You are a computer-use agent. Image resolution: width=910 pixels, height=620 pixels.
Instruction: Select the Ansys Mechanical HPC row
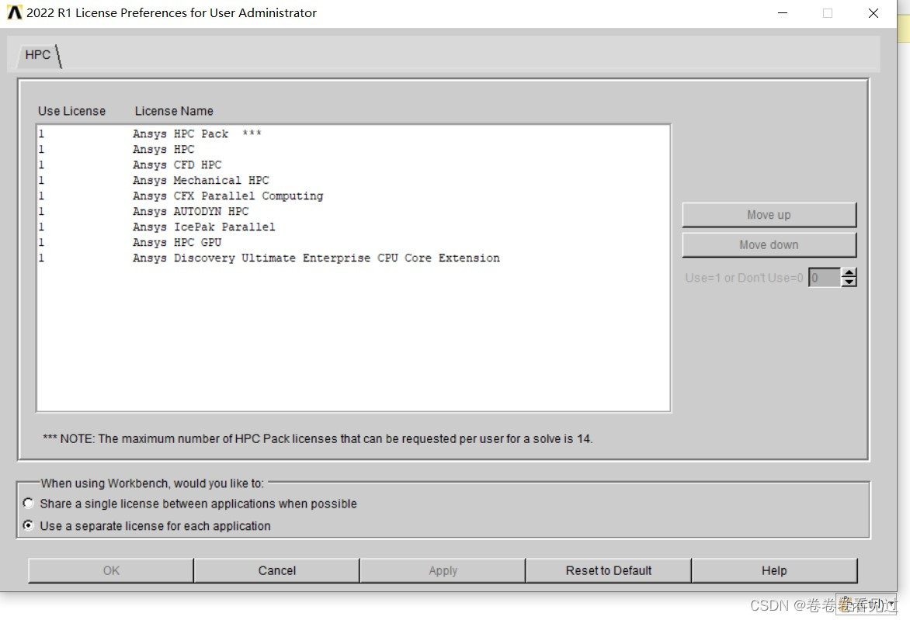[353, 180]
